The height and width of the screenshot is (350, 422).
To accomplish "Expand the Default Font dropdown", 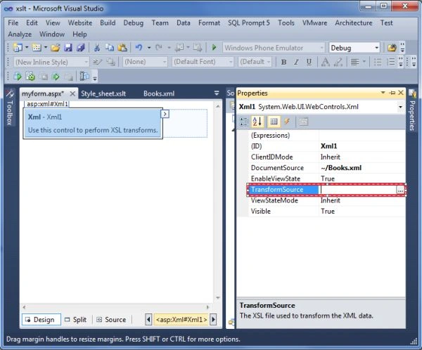I will (203, 62).
